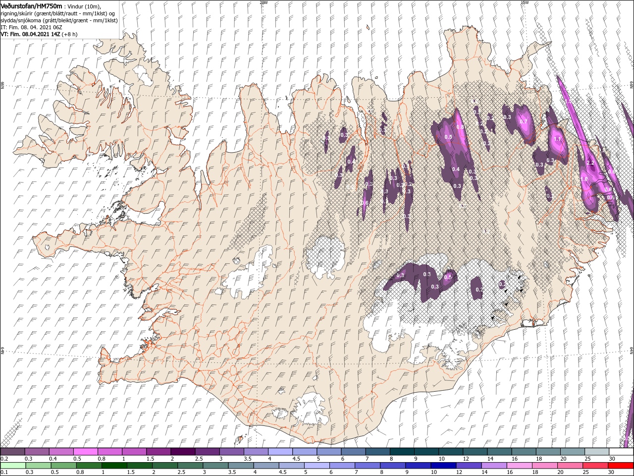Viewport: 634px width, 476px height.
Task: Click the 2.2 precipitation value on the map
Action: (x=590, y=163)
